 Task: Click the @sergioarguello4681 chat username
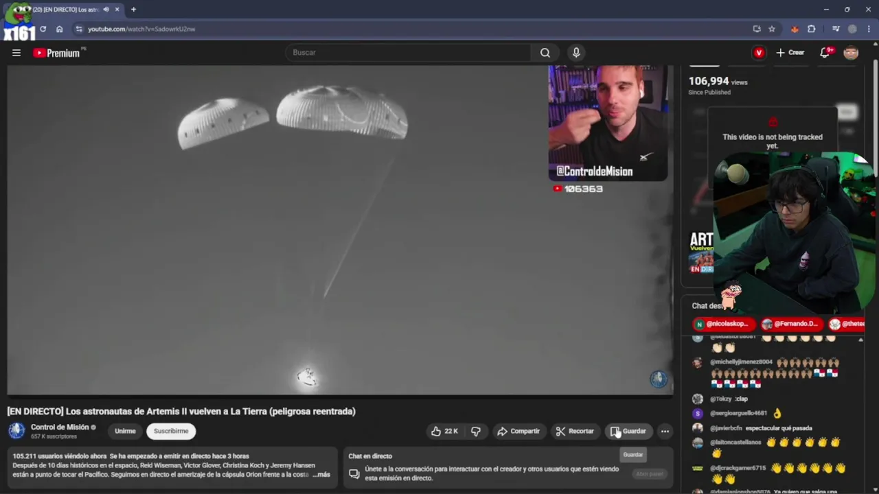coord(738,413)
